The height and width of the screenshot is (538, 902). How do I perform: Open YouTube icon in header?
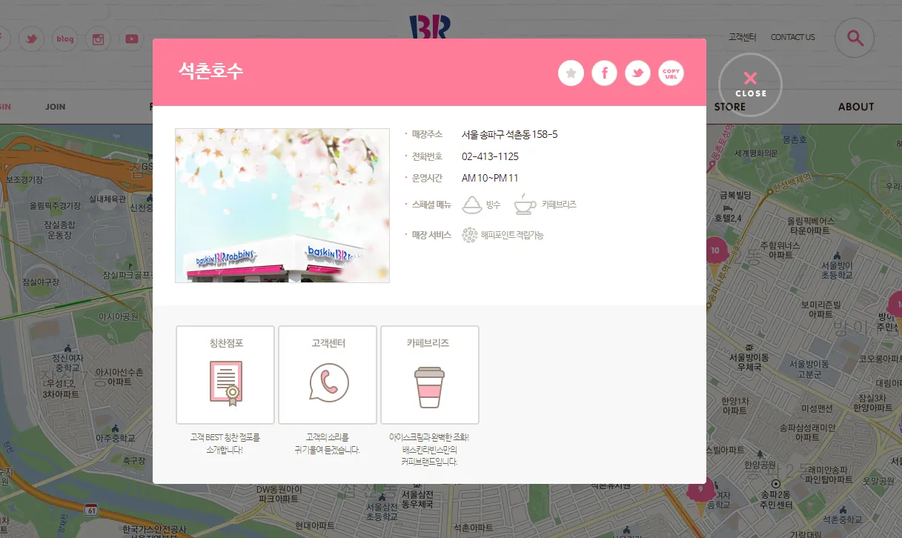click(x=131, y=39)
